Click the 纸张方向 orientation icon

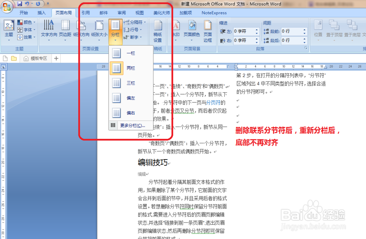(x=81, y=25)
